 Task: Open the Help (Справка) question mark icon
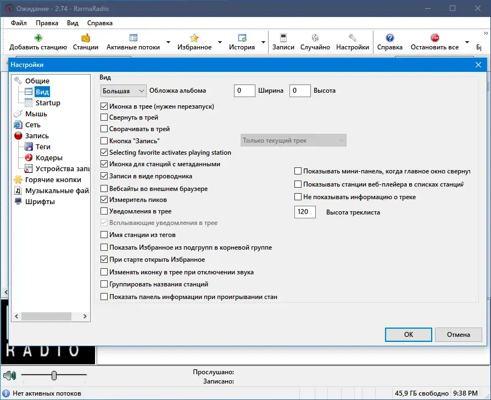tap(389, 38)
